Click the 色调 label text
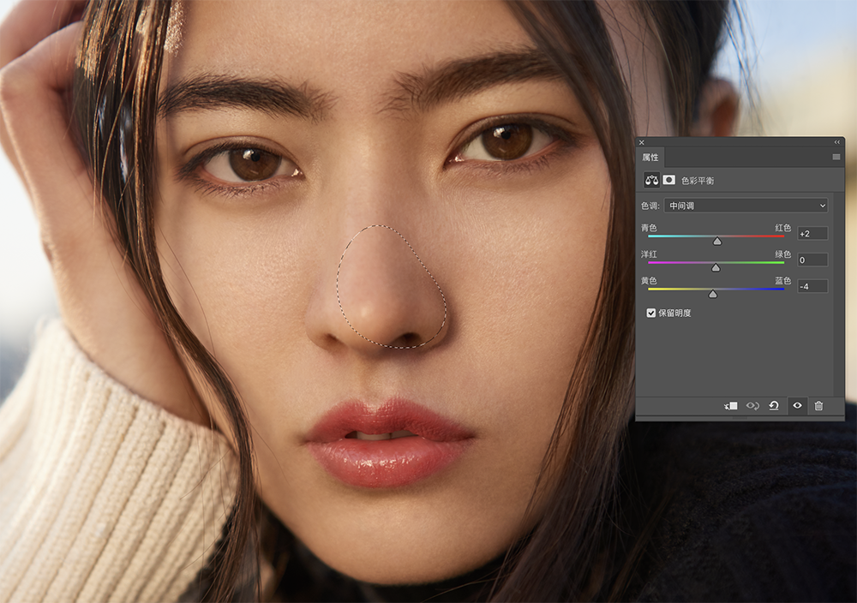857x603 pixels. click(650, 206)
